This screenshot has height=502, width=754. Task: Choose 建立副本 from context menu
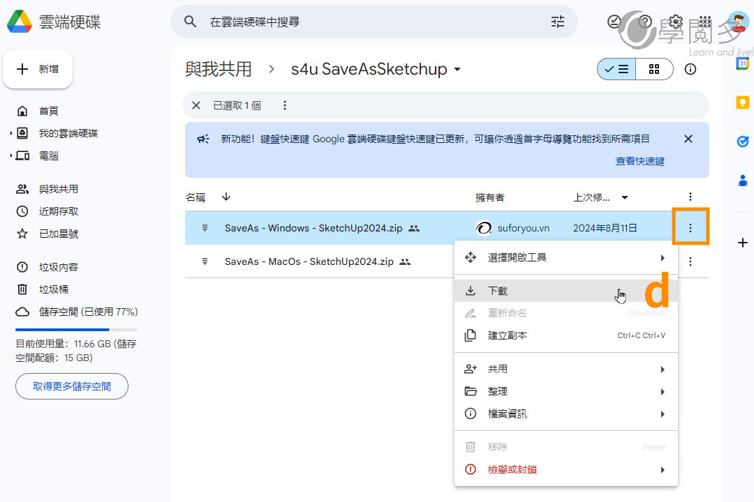point(566,335)
